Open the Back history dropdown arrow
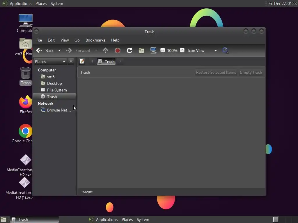 59,51
